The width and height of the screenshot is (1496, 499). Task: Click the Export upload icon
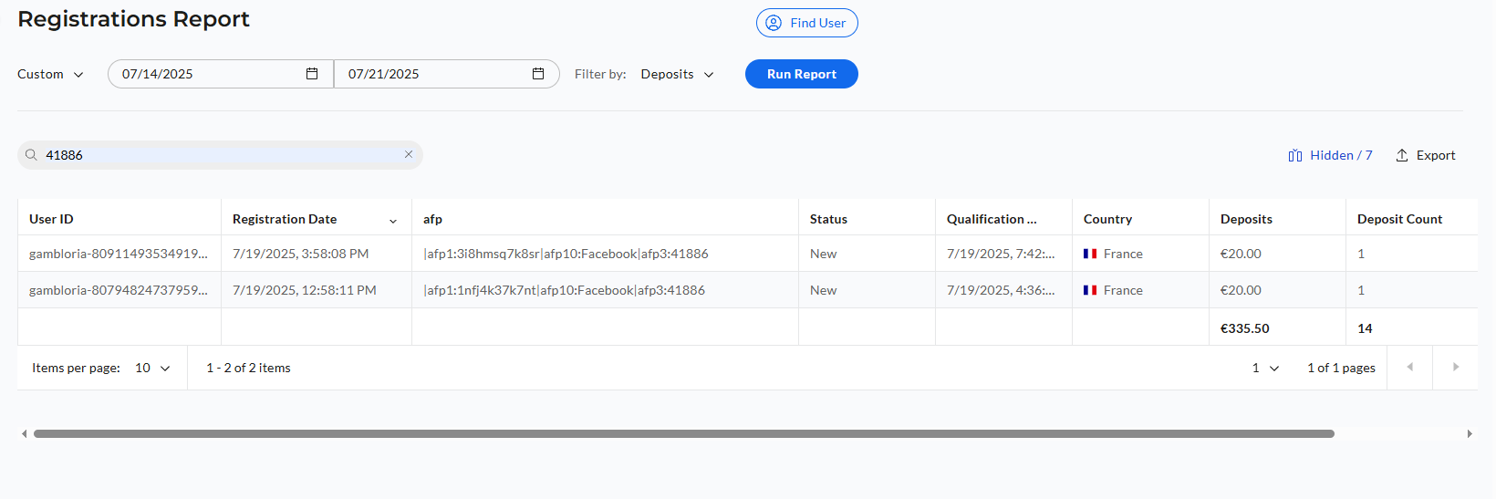tap(1402, 156)
